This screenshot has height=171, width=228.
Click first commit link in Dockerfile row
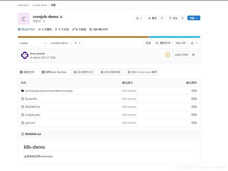(x=129, y=99)
